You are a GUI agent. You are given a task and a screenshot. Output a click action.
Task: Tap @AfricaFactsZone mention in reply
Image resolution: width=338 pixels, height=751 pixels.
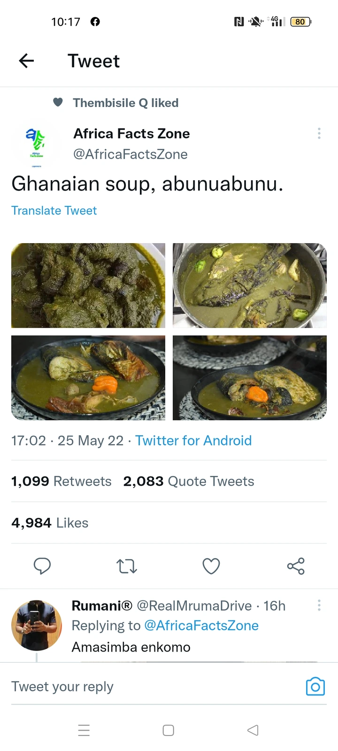coord(201,626)
